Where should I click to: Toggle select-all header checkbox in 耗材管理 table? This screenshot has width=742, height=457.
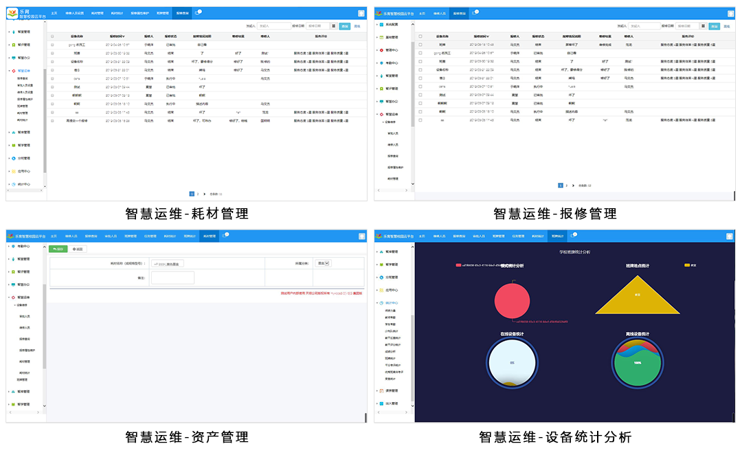pos(52,36)
